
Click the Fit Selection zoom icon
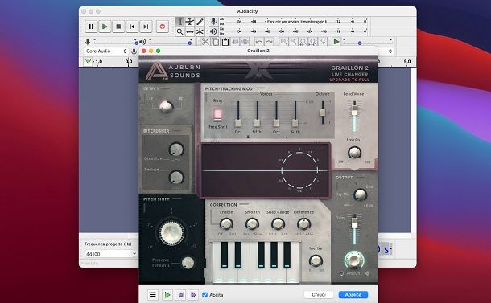click(303, 42)
